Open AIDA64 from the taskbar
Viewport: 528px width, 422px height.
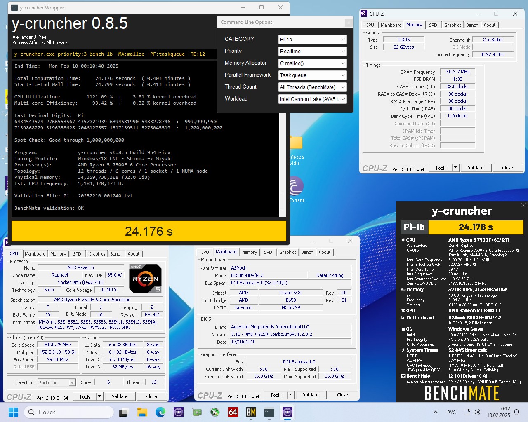[233, 412]
